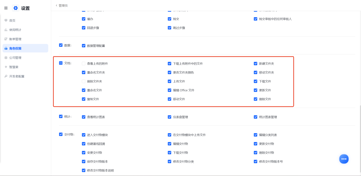Open the blue floating more-options button
Image resolution: width=361 pixels, height=176 pixels.
pyautogui.click(x=344, y=159)
